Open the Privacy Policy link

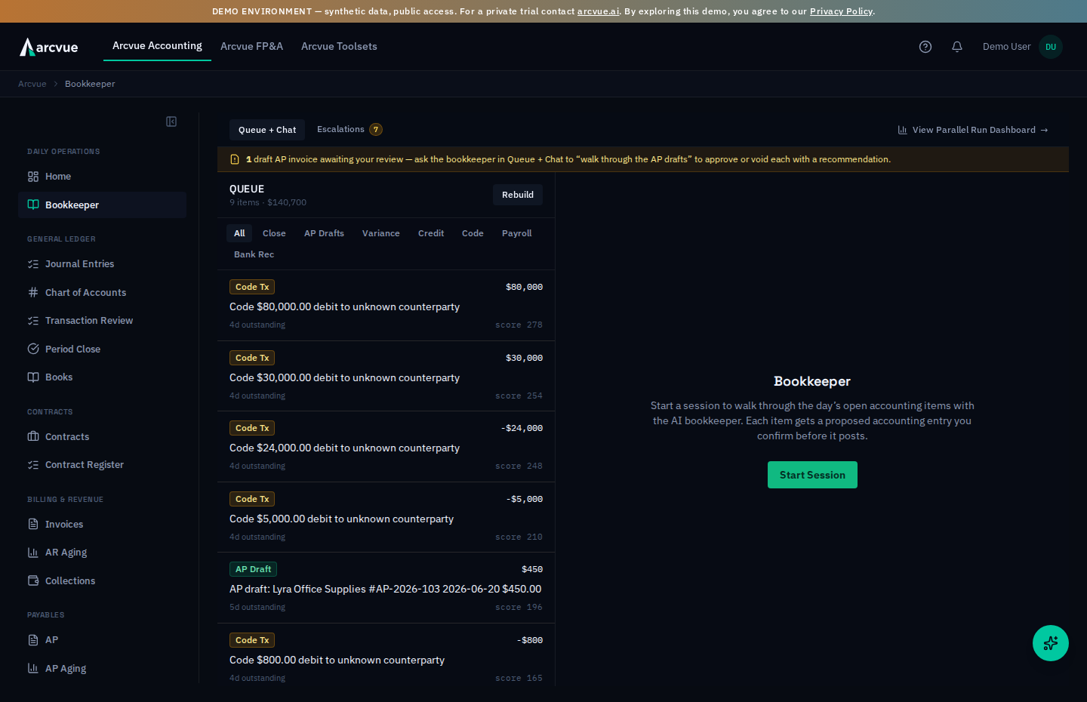[x=841, y=11]
